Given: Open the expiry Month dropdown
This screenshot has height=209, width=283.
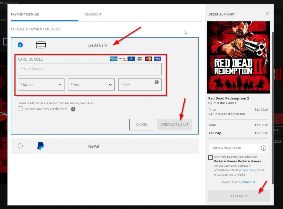Looking at the screenshot, I should 41,85.
